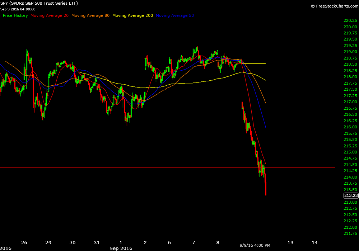Click the 211.75 price axis label
Viewport: 359px width, 251px height.
point(350,233)
